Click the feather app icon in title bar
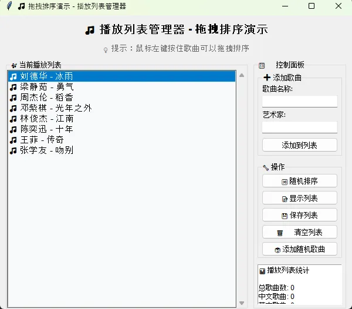Viewport: 352px width, 309px height. click(9, 6)
